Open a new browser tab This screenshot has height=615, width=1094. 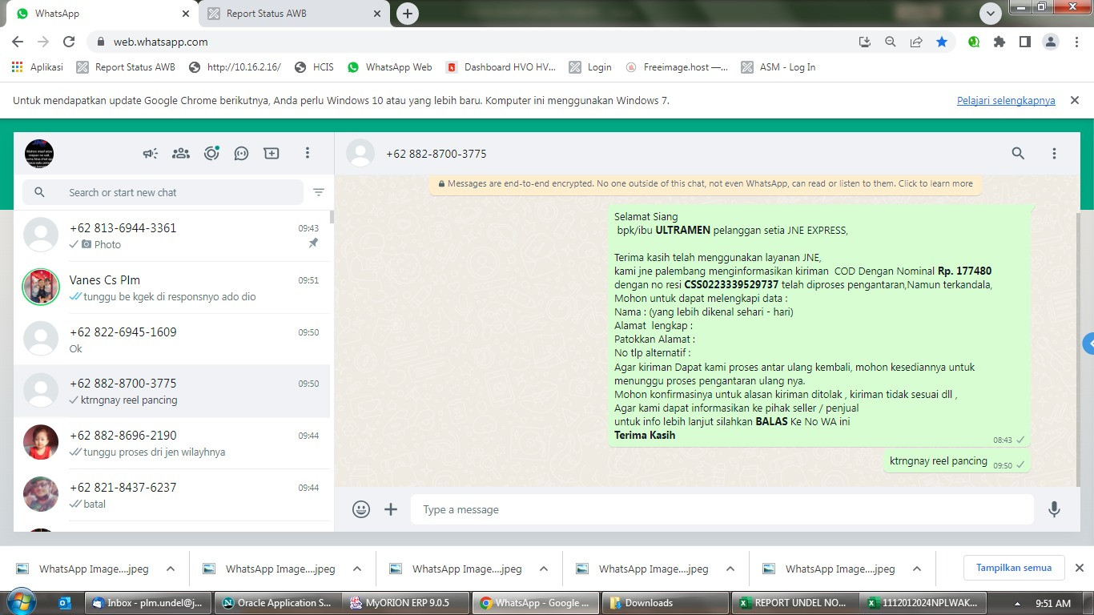click(408, 14)
